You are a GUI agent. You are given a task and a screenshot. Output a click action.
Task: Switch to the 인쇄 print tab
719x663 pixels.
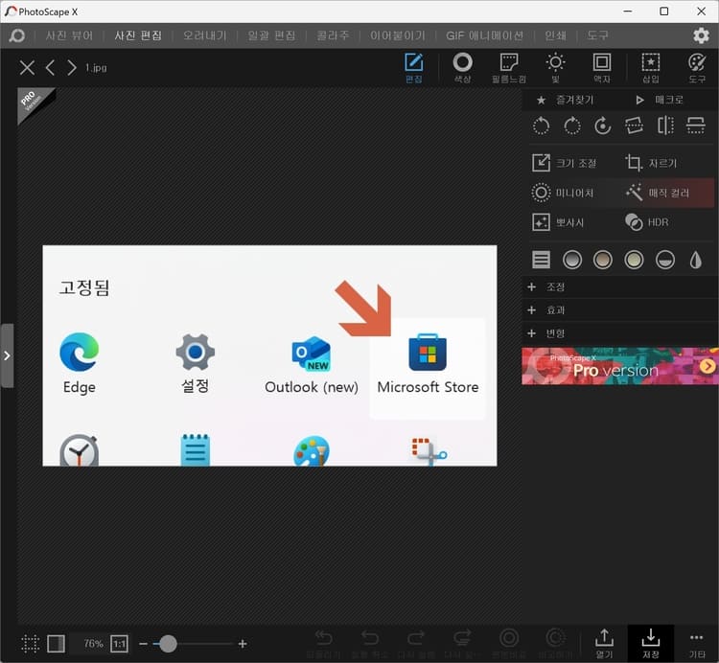point(555,35)
